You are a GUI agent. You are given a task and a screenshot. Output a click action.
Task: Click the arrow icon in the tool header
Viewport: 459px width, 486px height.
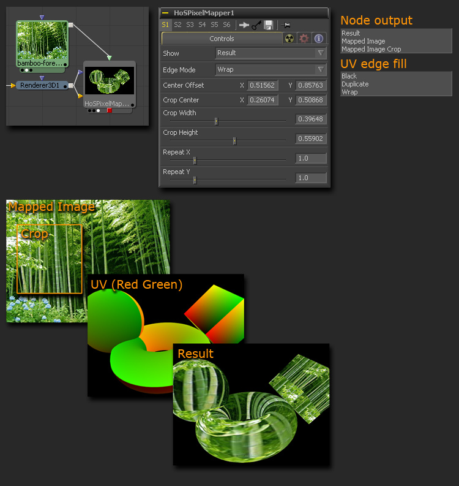pos(244,25)
